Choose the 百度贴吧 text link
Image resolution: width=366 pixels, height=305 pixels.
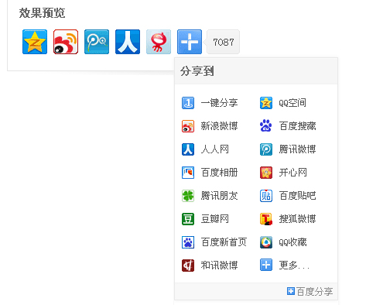coord(297,196)
